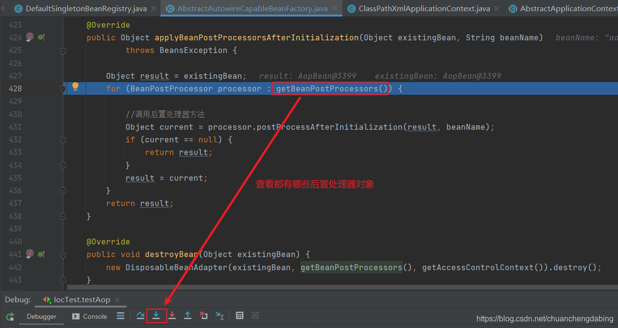
Task: Close the ClassPathXmlApplicationContext.java tab
Action: click(x=496, y=9)
